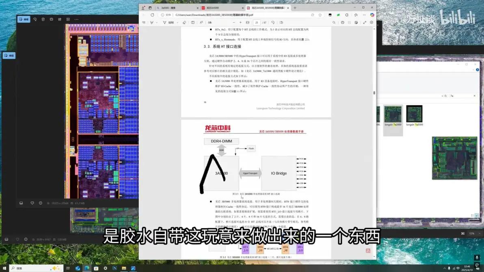Delete image in Photos window

pos(43,19)
